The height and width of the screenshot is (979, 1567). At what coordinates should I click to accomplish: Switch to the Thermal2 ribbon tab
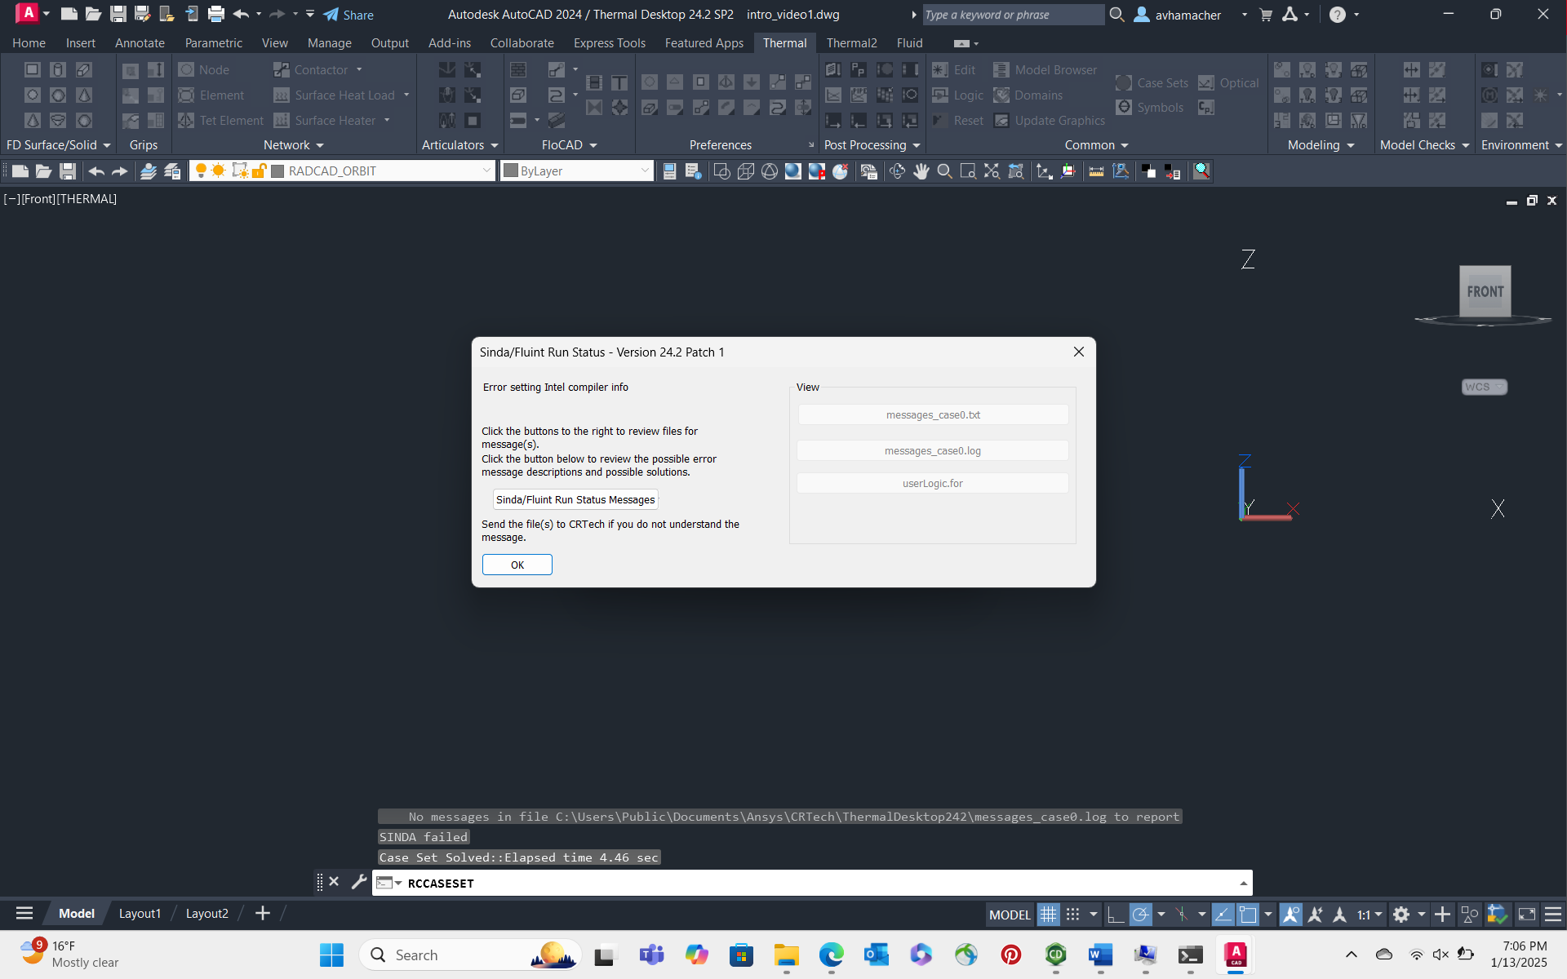pos(851,43)
